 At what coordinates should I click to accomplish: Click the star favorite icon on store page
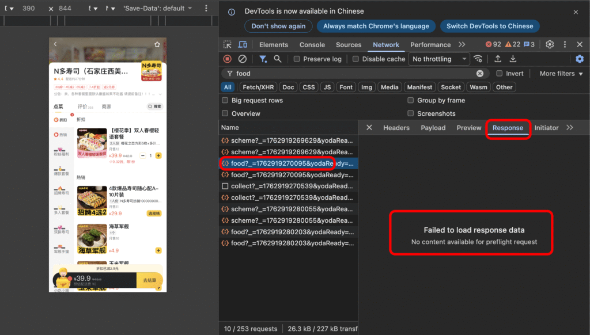[157, 44]
